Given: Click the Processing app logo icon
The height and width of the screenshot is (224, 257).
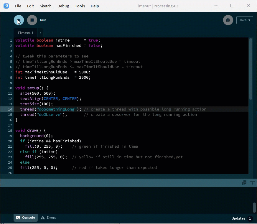Looking at the screenshot, I should tap(6, 6).
